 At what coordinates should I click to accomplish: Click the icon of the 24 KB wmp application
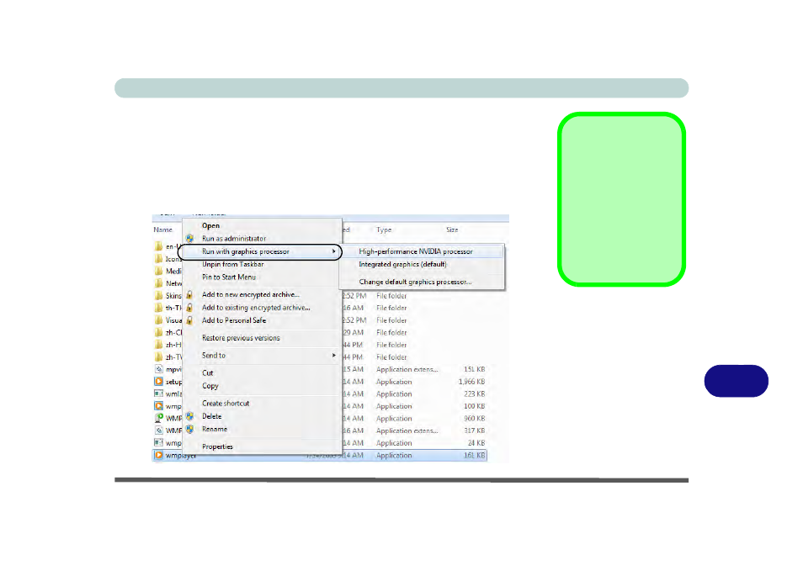pos(159,443)
